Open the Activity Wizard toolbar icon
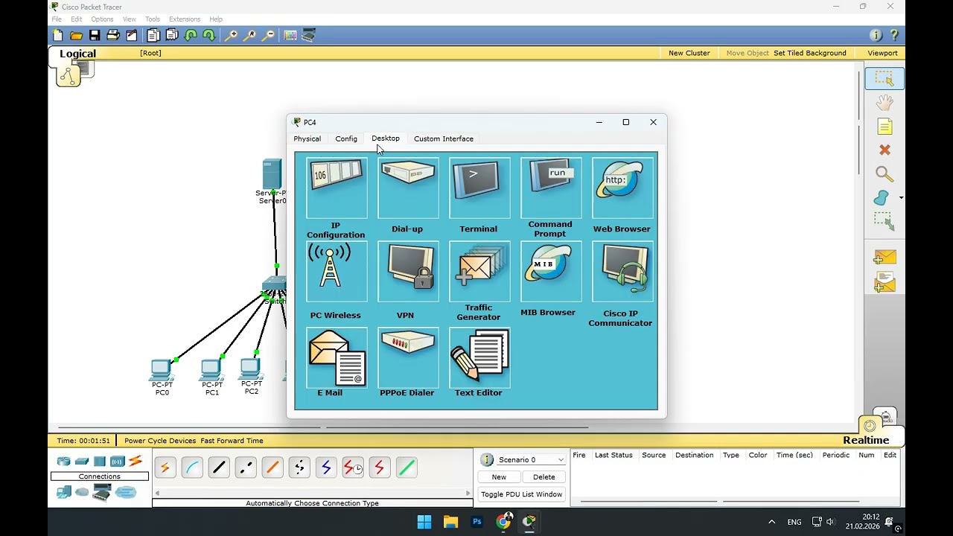The width and height of the screenshot is (953, 536). [x=132, y=35]
